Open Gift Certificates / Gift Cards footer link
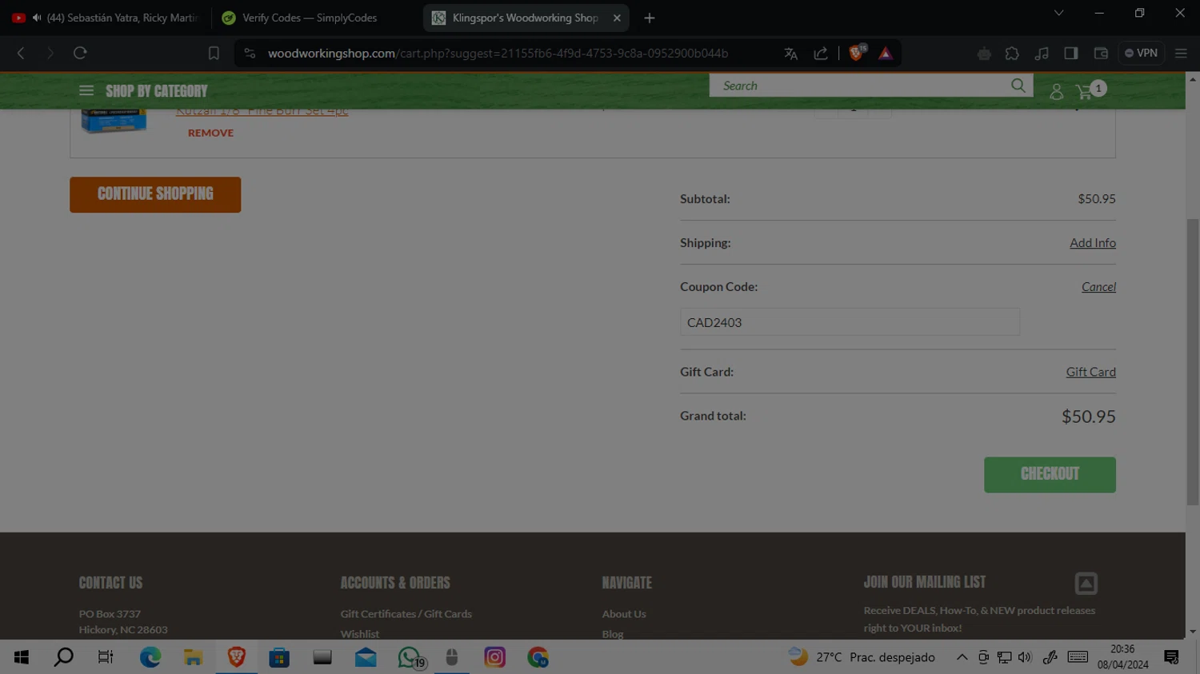Screen dimensions: 1200x674 click(406, 614)
